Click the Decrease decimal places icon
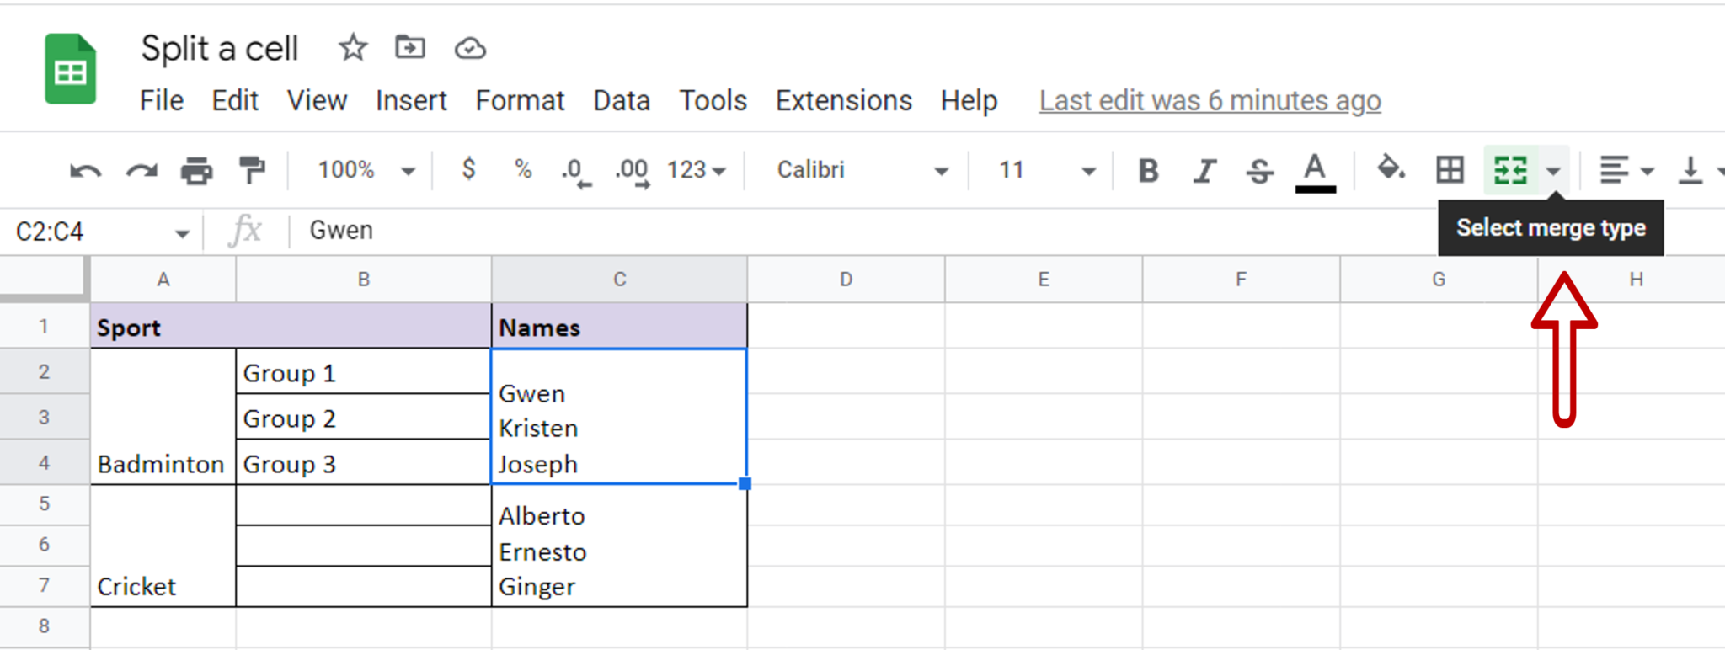 click(x=576, y=170)
